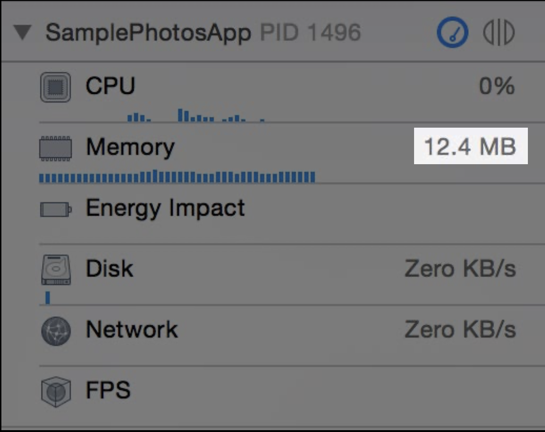Click the CPU 0% value
Image resolution: width=545 pixels, height=432 pixels.
497,86
